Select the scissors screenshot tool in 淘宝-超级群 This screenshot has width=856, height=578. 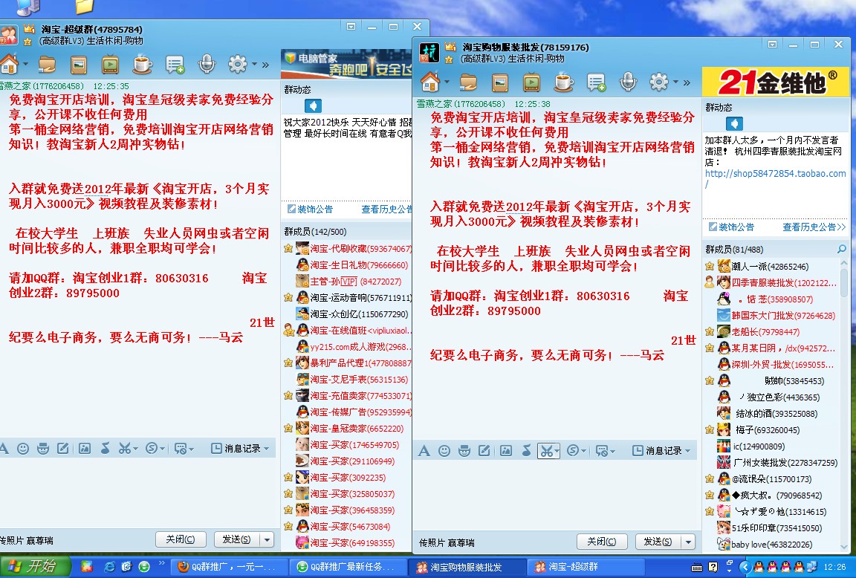coord(125,449)
